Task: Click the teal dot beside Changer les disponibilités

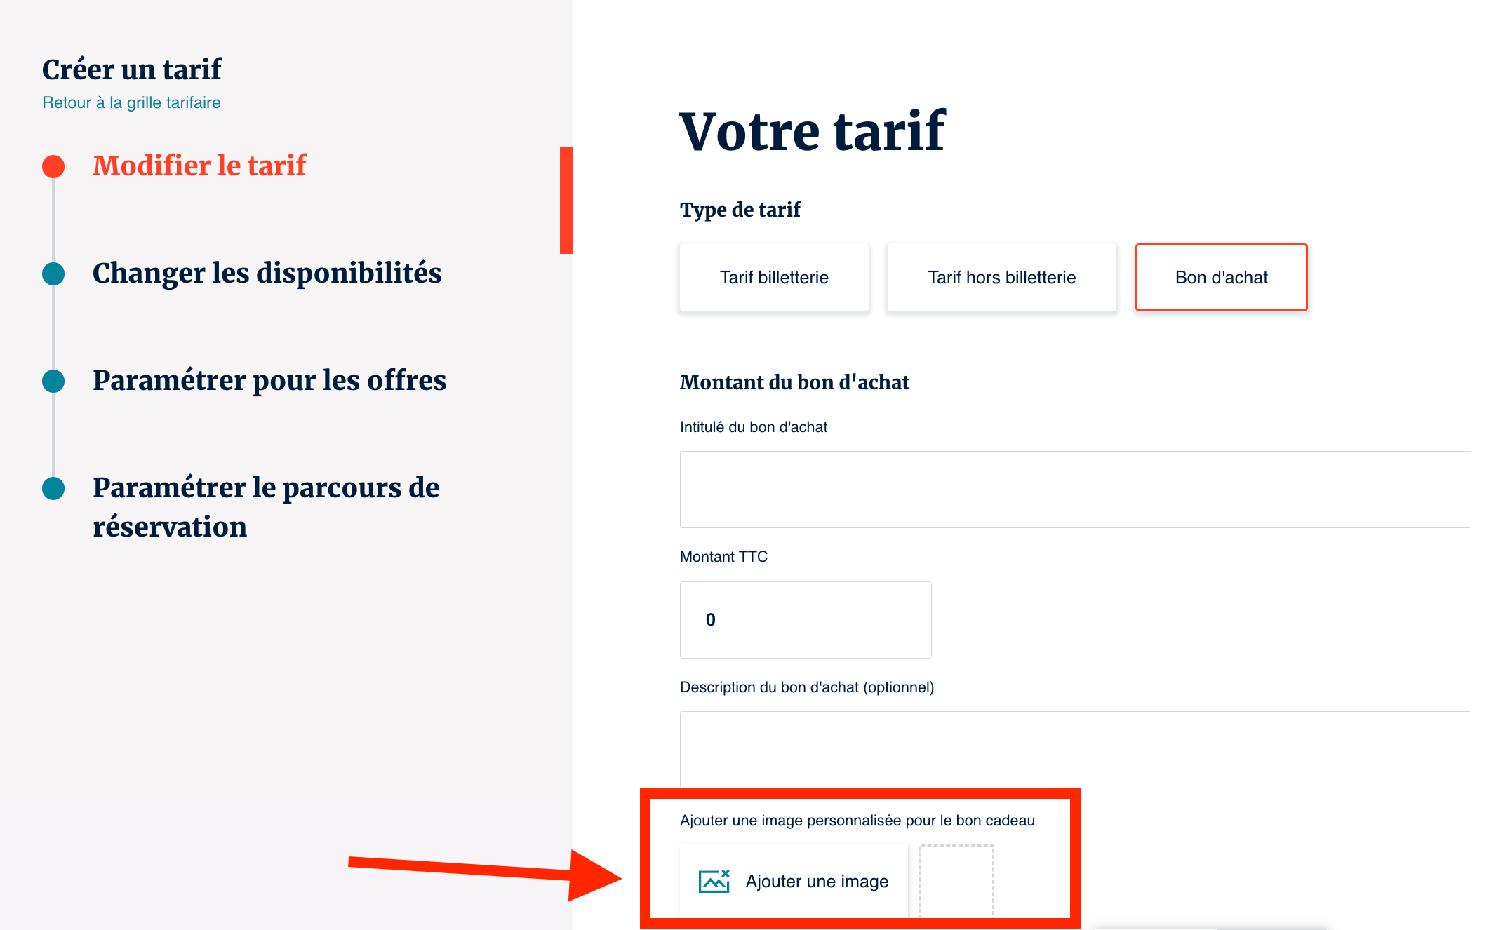Action: 53,274
